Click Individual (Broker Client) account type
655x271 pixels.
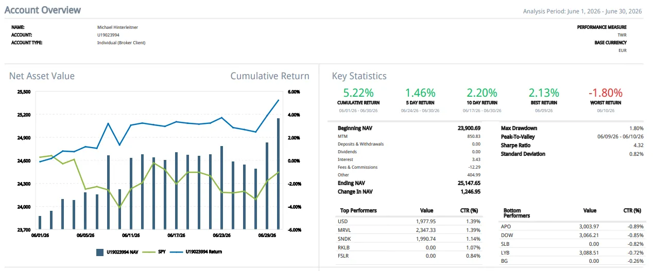[x=122, y=42]
